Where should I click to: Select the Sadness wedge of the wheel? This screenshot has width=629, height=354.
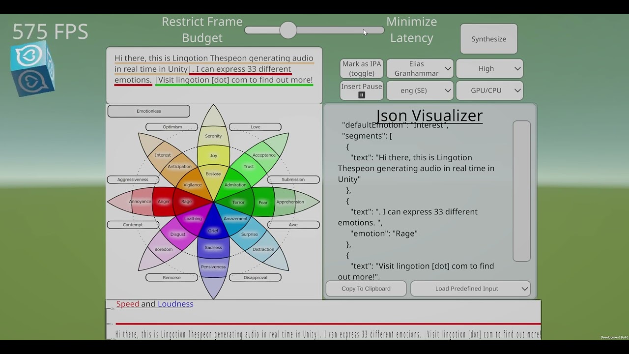pyautogui.click(x=213, y=248)
